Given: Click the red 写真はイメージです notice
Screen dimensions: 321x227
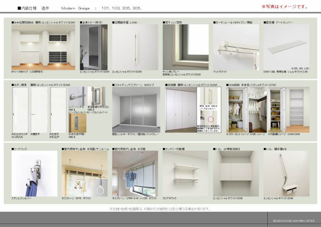Looking at the screenshot, I should (284, 7).
